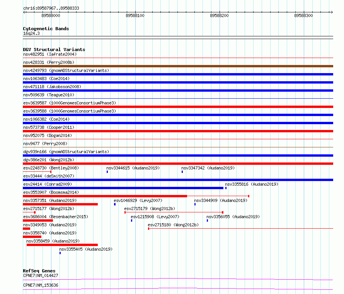344x294 pixels.
Task: Select esv1215908 (Levy2007) label
Action: click(x=155, y=217)
